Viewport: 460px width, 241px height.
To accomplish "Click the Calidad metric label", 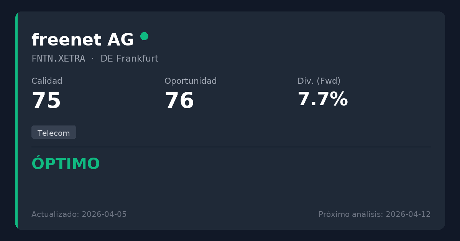I will pyautogui.click(x=47, y=81).
